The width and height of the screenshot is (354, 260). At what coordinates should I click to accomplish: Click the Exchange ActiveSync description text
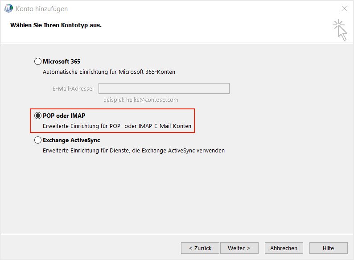(134, 150)
